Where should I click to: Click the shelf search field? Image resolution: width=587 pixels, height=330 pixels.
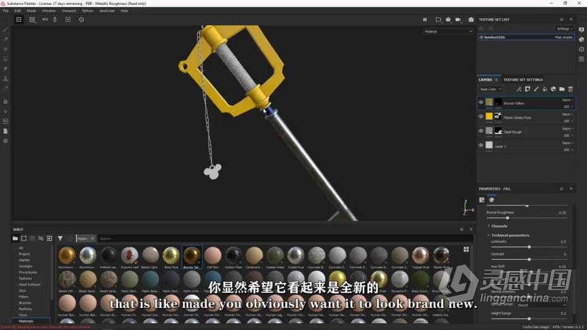[x=285, y=239]
